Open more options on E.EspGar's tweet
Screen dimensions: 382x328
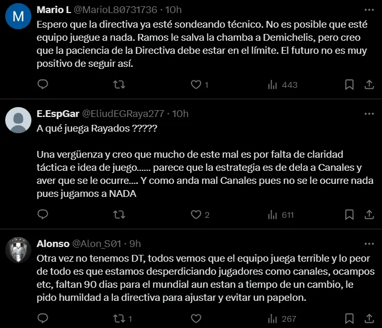point(368,114)
